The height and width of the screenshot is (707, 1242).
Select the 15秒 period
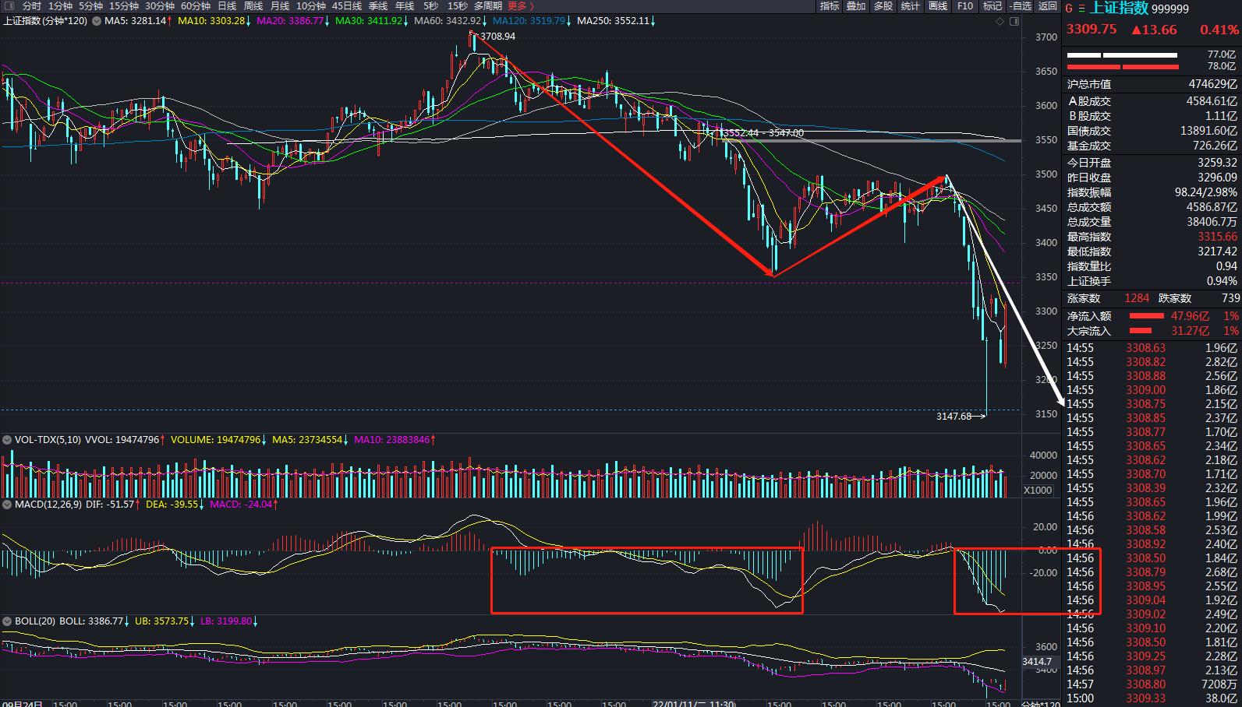[x=457, y=6]
